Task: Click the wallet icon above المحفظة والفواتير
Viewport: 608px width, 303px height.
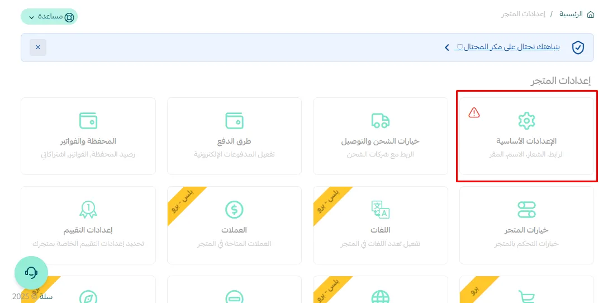Action: point(88,120)
